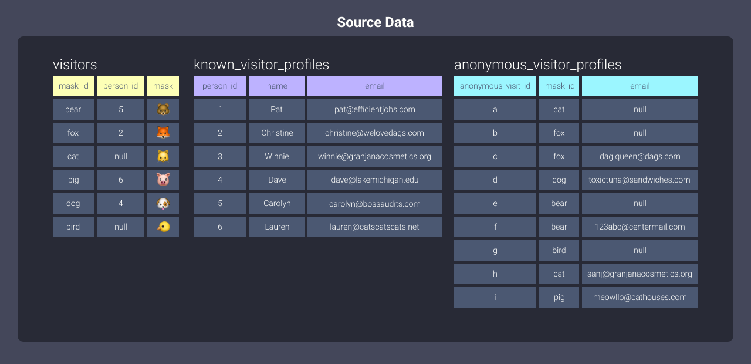Toggle the null email cell for visit 'a'
The image size is (751, 364).
(640, 109)
